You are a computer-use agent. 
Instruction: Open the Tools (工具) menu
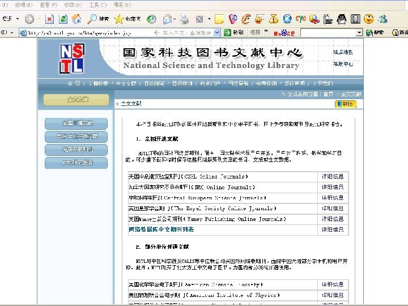pos(98,5)
